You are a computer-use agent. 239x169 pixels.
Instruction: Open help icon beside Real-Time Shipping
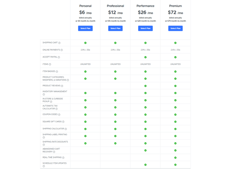63,158
